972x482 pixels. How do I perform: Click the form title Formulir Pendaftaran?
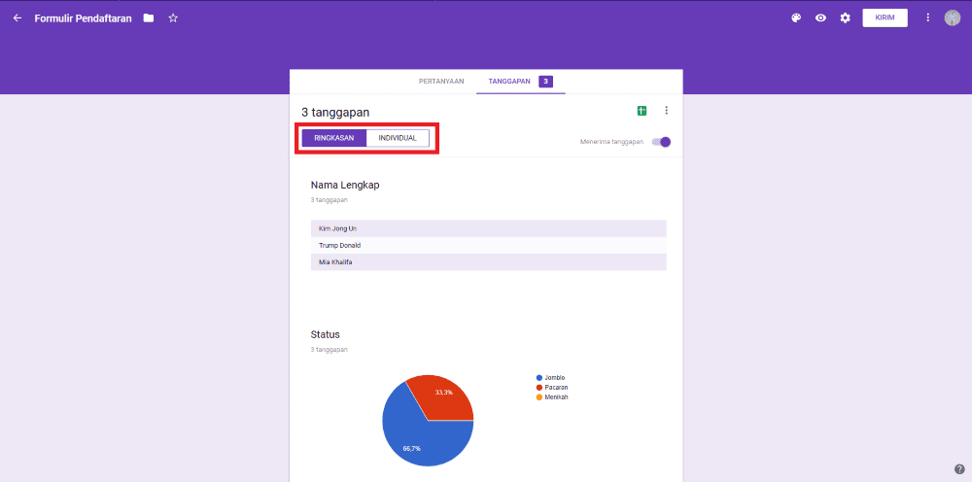click(x=83, y=18)
